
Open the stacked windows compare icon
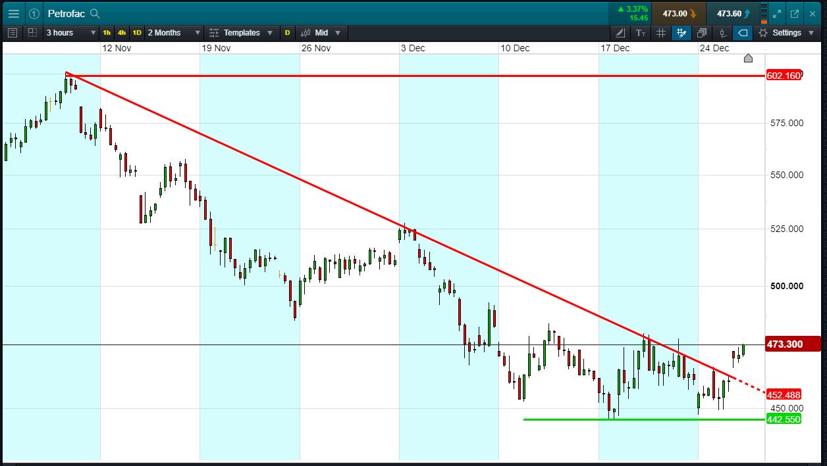(x=702, y=32)
